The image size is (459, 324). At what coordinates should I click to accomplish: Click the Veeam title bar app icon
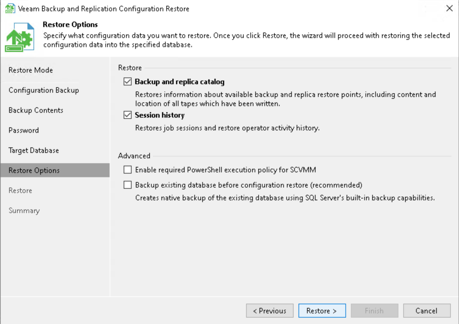(10, 9)
